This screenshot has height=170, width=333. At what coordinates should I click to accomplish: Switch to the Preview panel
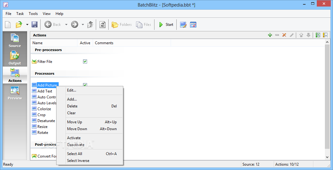coord(15,93)
